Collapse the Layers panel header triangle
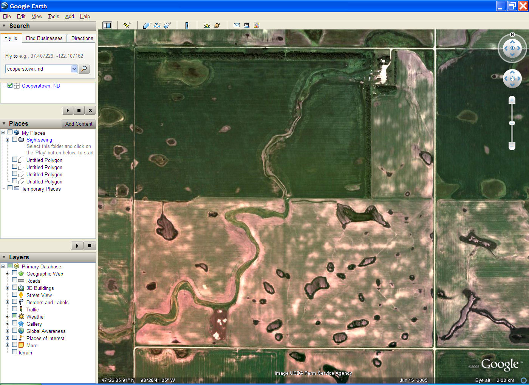The image size is (529, 385). (4, 257)
